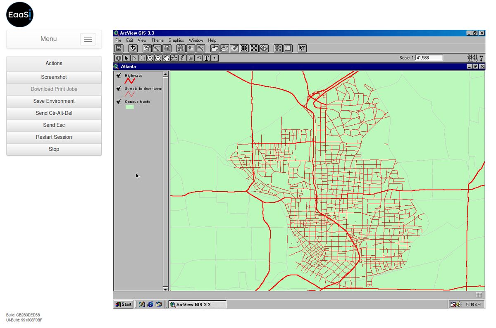496x328 pixels.
Task: Select the Pan hand tool
Action: pyautogui.click(x=166, y=58)
